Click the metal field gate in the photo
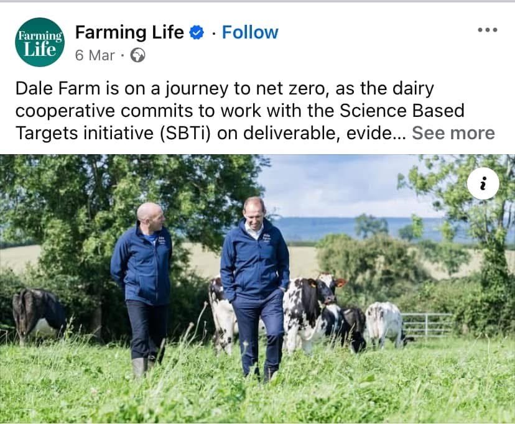Image resolution: width=515 pixels, height=424 pixels. [427, 325]
